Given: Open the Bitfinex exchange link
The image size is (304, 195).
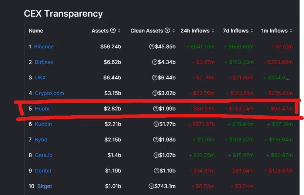Looking at the screenshot, I should coord(44,62).
